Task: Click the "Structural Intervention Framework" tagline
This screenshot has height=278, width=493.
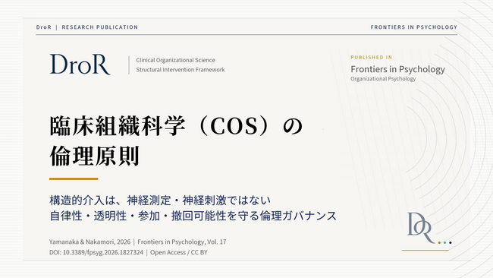Action: click(x=181, y=70)
